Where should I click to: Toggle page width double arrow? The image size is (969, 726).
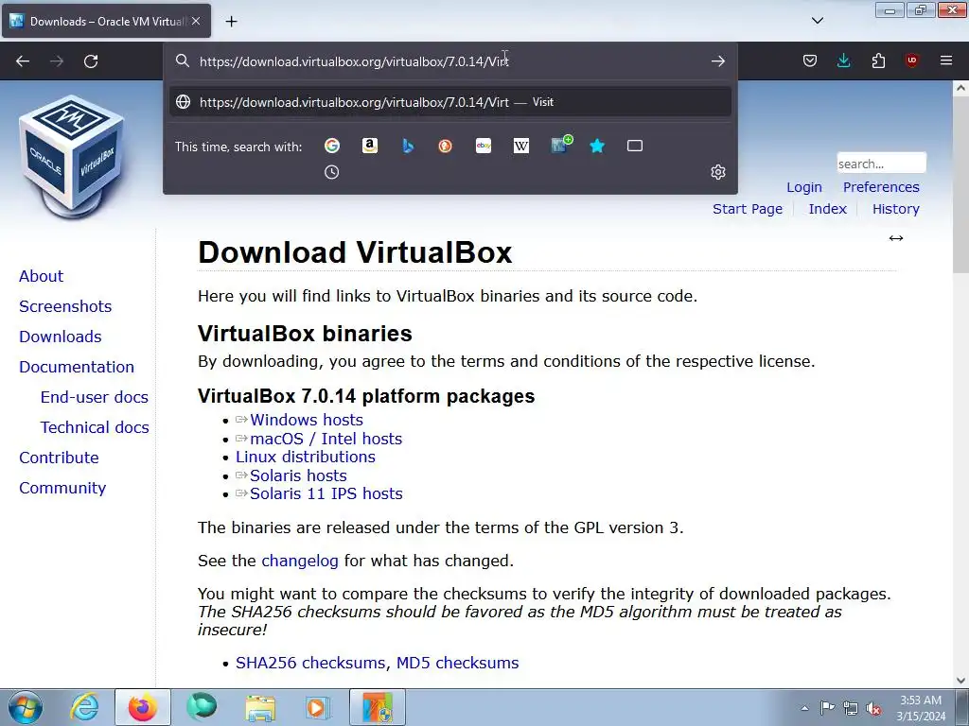896,238
